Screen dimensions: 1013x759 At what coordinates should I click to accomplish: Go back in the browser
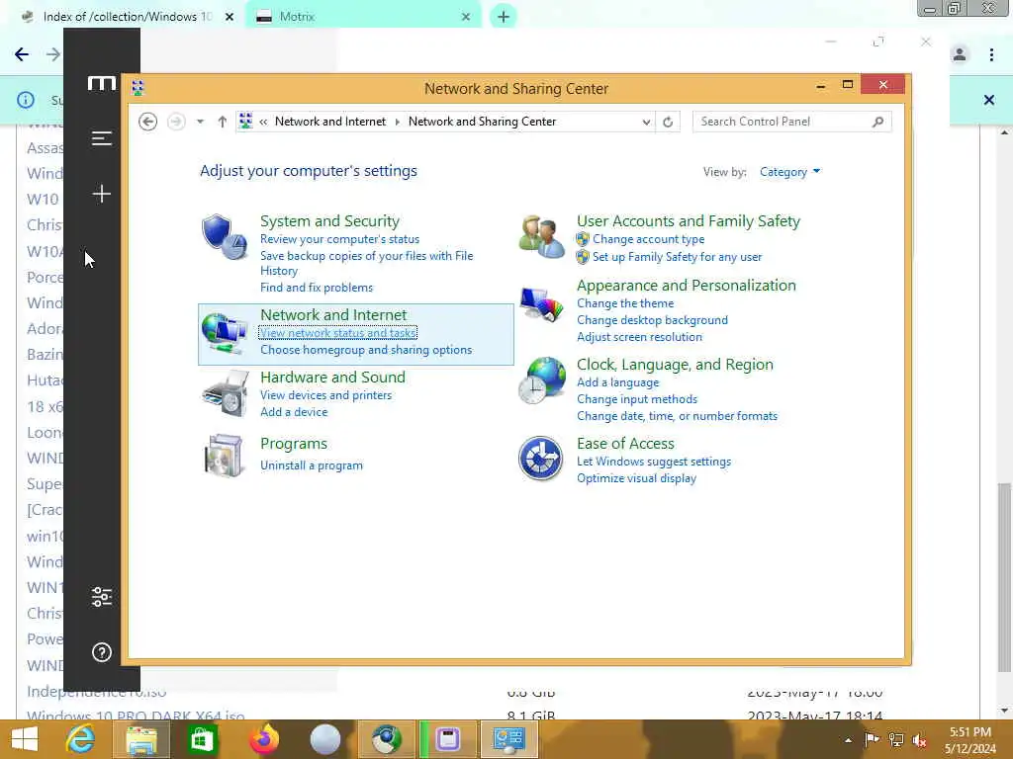click(x=22, y=54)
